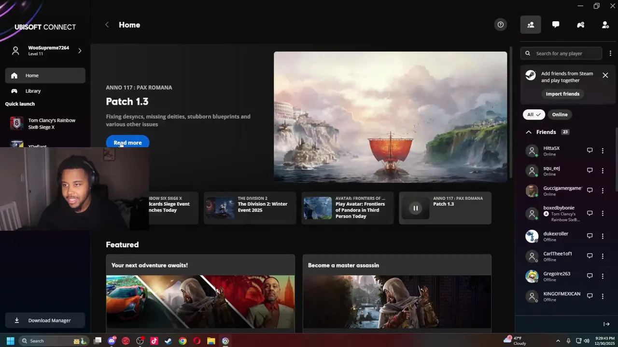This screenshot has width=618, height=347.
Task: Open chat with dukexroller
Action: (x=590, y=236)
